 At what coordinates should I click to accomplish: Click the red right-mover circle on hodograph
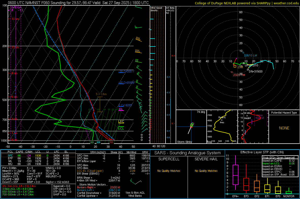pos(232,72)
